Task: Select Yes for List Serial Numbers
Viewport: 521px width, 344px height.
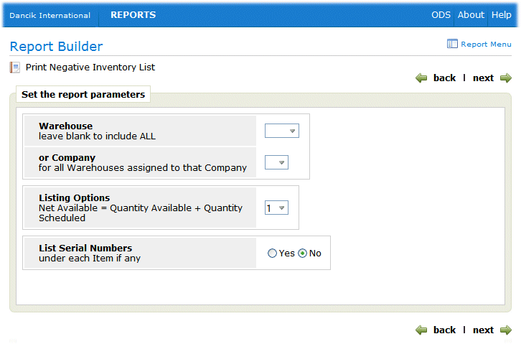Action: point(272,254)
